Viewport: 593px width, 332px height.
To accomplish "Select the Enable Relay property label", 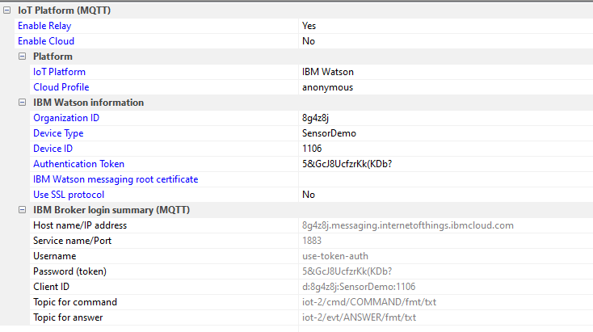I will click(x=44, y=26).
